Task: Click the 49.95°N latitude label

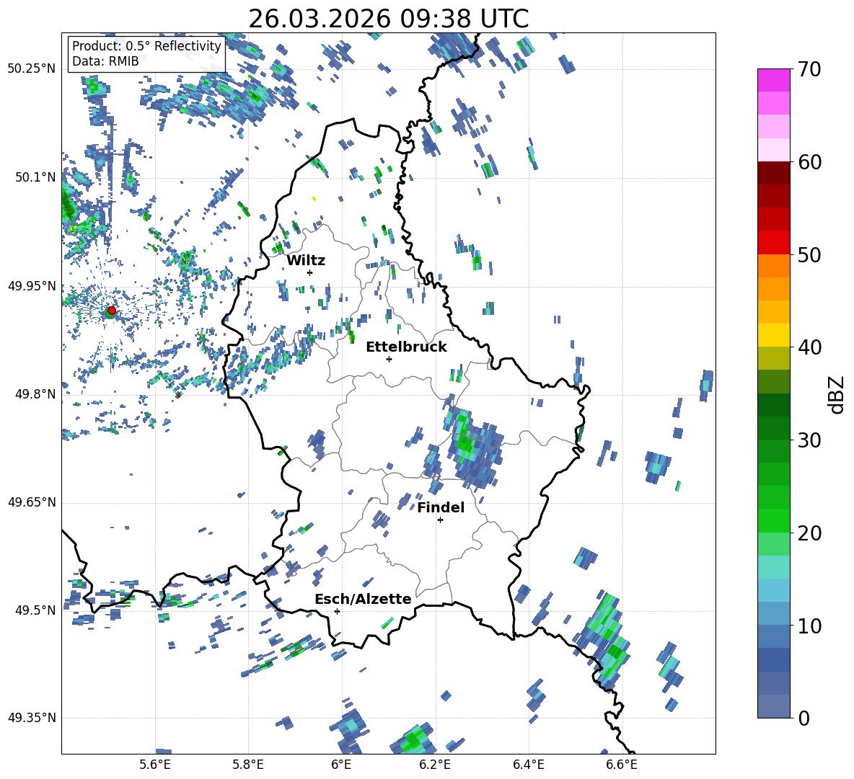Action: point(32,286)
